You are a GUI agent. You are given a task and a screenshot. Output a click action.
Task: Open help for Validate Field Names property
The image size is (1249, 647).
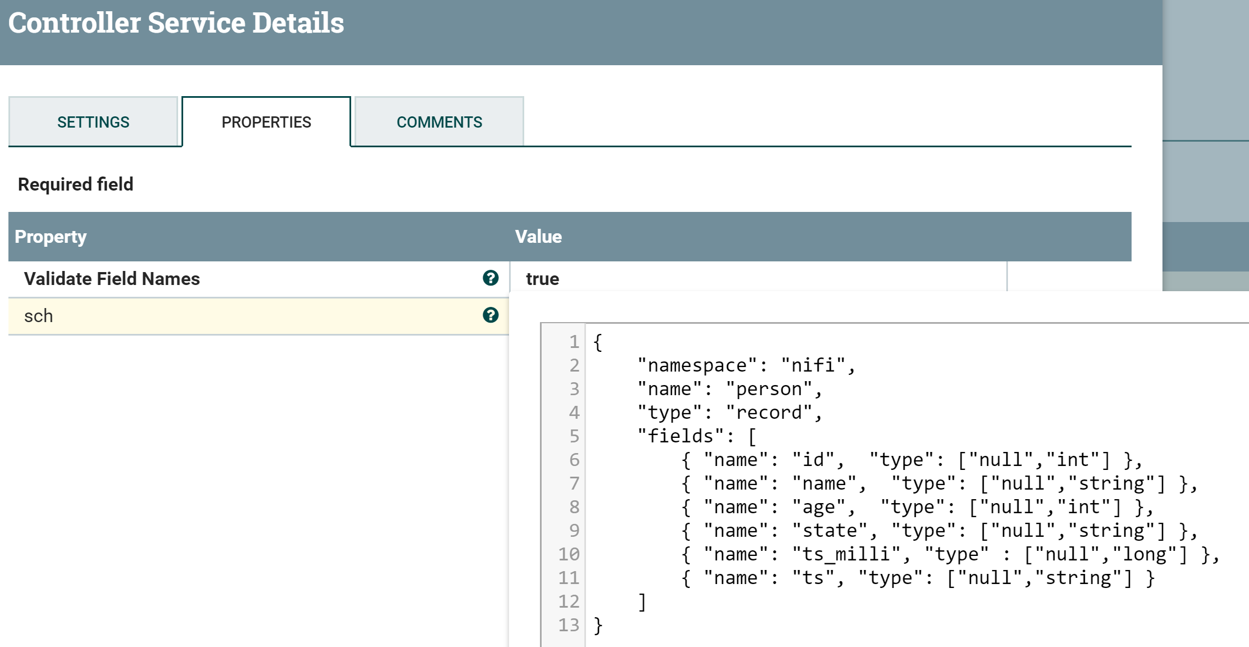tap(492, 278)
